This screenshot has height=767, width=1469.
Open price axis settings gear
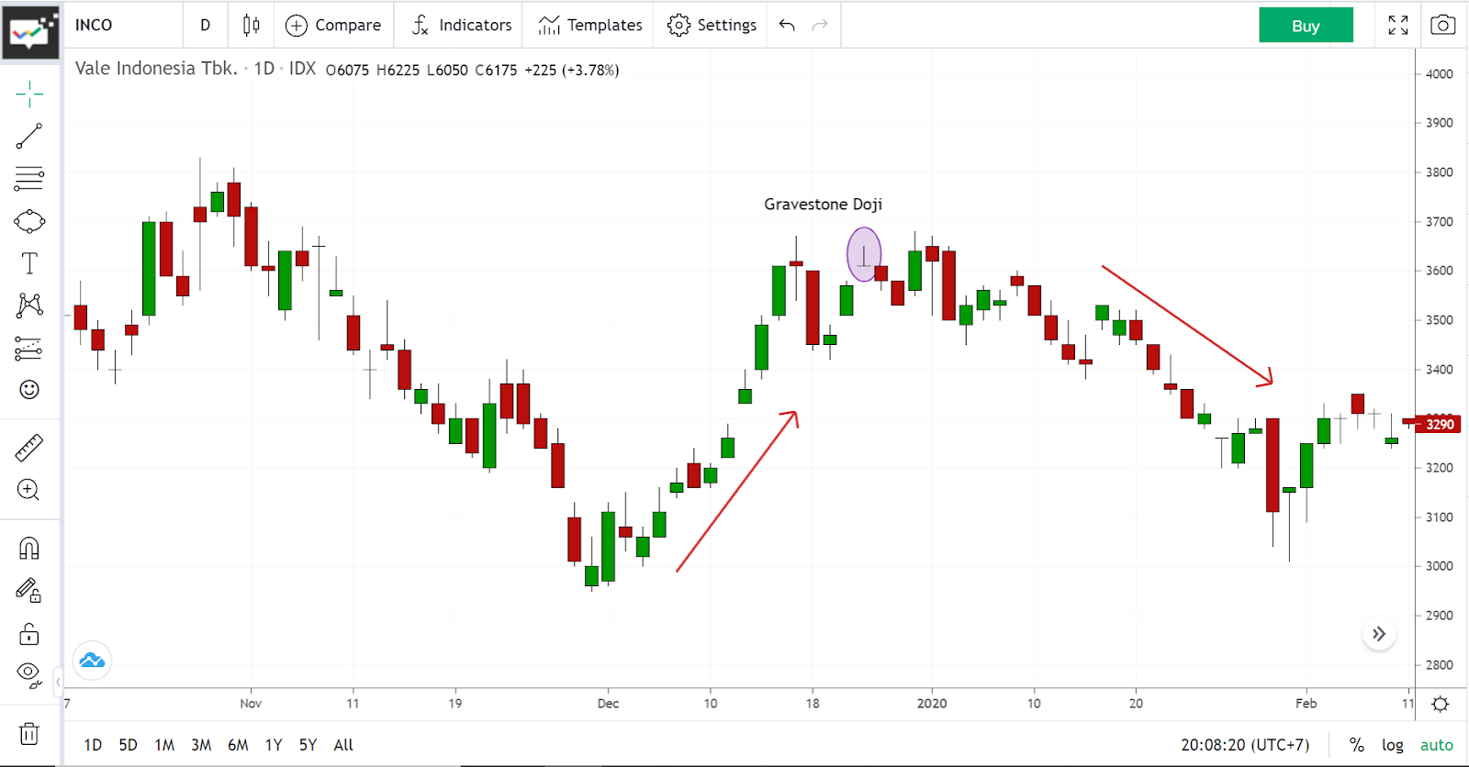pos(1441,705)
